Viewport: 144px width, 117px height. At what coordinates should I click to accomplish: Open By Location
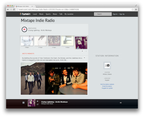click(69, 14)
